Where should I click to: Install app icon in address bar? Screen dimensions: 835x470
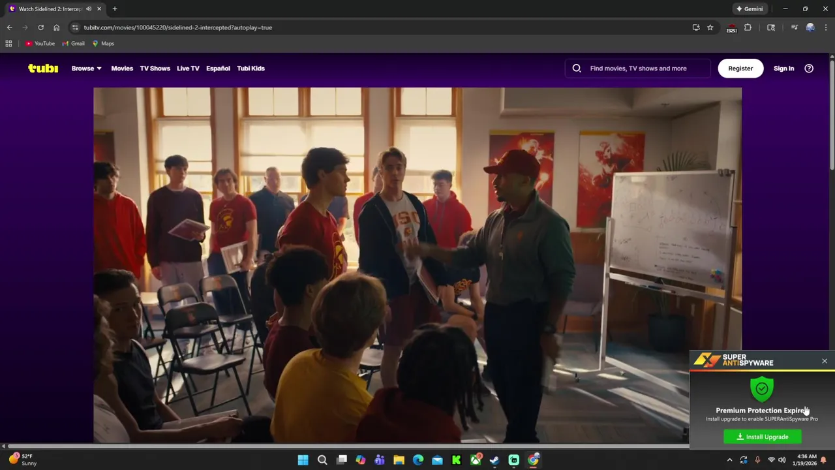click(696, 27)
